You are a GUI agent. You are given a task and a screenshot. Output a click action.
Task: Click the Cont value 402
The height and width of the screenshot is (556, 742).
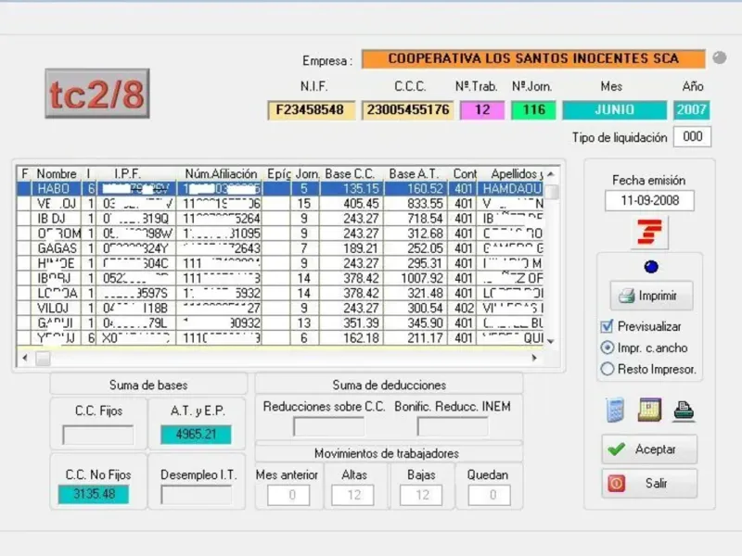[x=464, y=309]
